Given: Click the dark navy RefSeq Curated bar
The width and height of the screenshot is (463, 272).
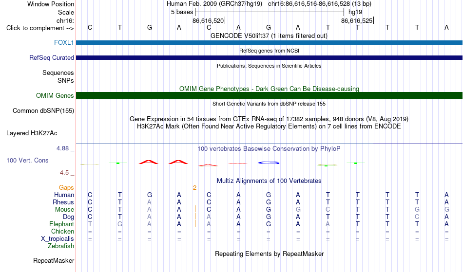Looking at the screenshot, I should pos(270,58).
